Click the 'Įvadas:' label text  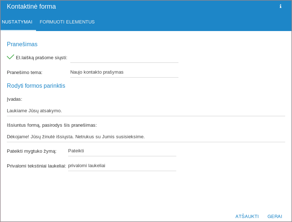[x=14, y=99]
